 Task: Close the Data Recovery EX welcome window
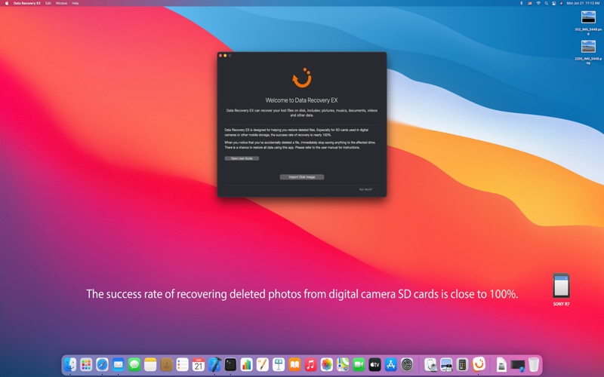[x=220, y=56]
